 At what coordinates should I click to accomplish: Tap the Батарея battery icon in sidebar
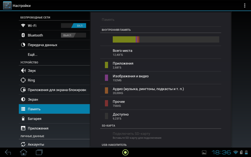(x=23, y=119)
